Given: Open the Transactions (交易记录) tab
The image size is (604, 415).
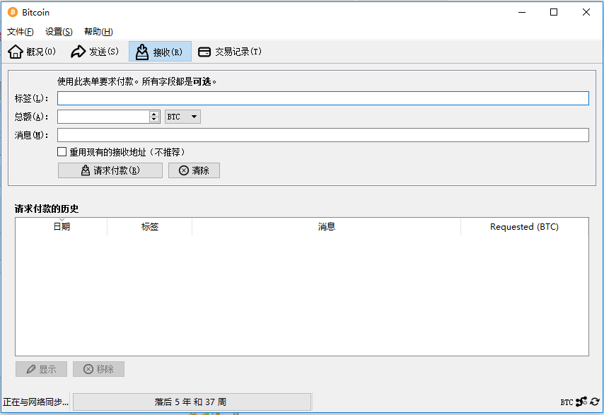Looking at the screenshot, I should point(230,52).
